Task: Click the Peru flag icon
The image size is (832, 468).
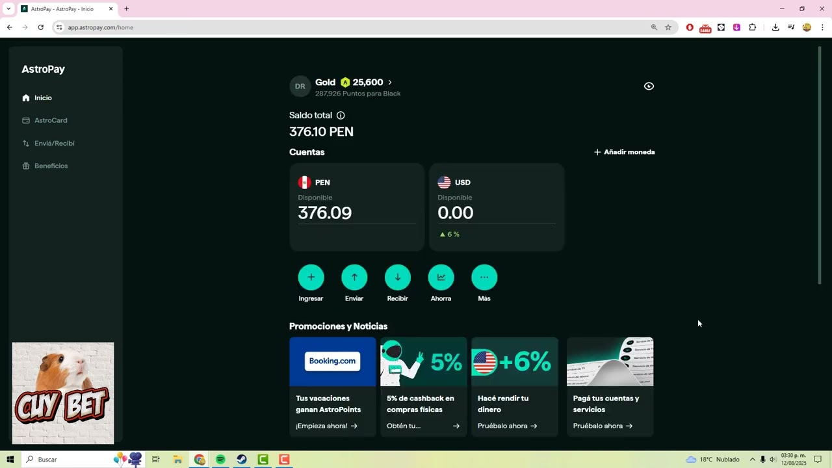Action: pos(304,183)
